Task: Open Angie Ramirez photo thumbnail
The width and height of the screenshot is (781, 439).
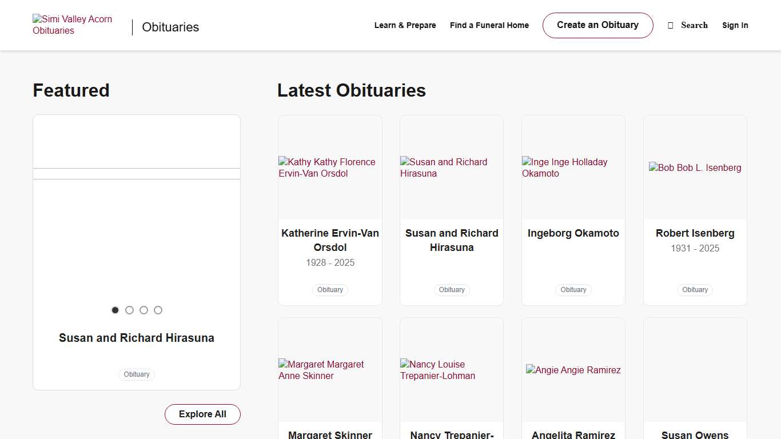Action: (x=573, y=370)
